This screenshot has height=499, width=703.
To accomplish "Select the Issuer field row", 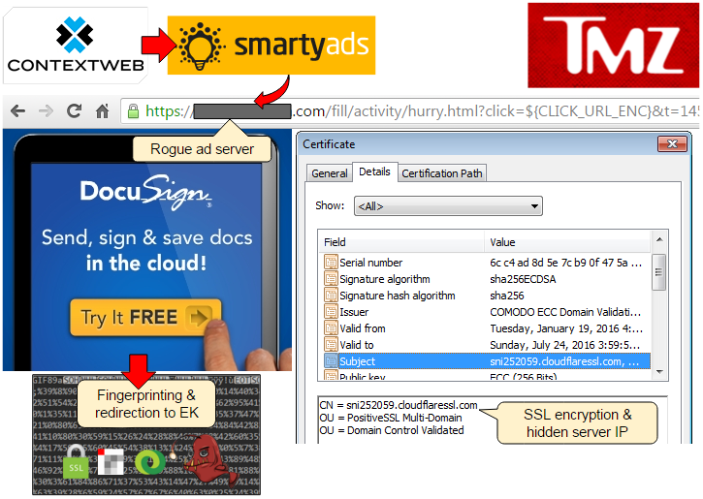I will (487, 312).
